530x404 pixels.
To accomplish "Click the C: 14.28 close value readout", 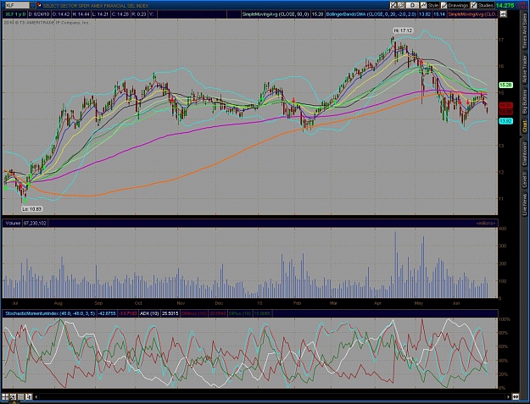I will 120,14.
